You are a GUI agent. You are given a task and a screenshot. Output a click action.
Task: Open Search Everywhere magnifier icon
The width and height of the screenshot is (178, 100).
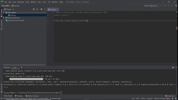click(x=176, y=6)
